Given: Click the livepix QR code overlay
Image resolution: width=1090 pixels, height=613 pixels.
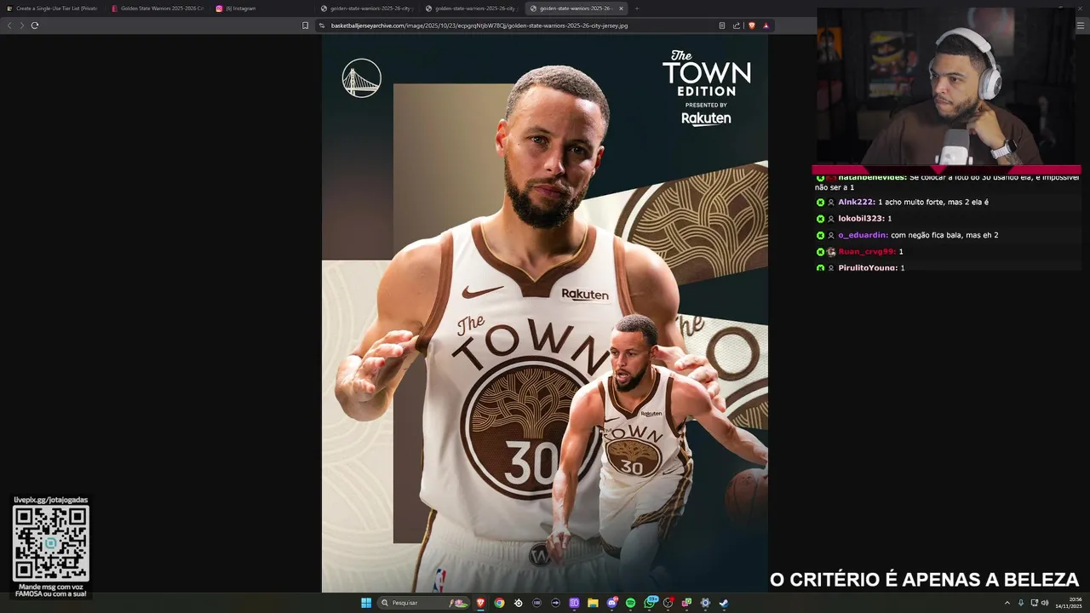Looking at the screenshot, I should pos(51,543).
